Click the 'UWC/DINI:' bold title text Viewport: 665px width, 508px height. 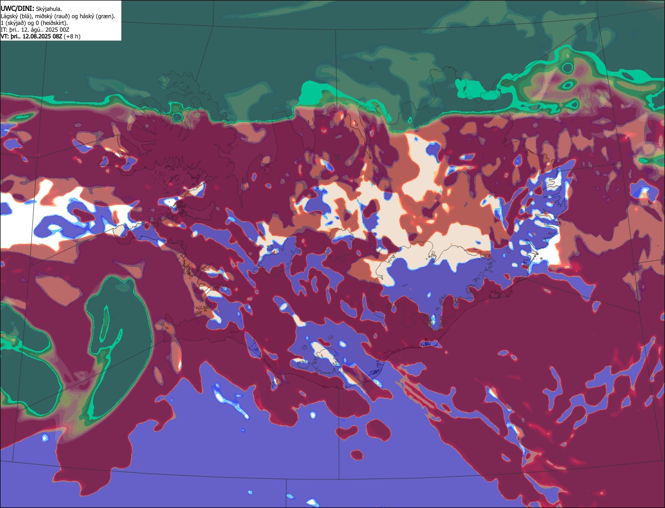[x=18, y=8]
